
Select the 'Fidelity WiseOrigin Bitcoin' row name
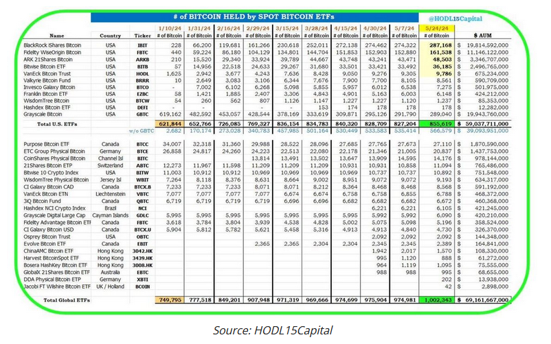[52, 52]
